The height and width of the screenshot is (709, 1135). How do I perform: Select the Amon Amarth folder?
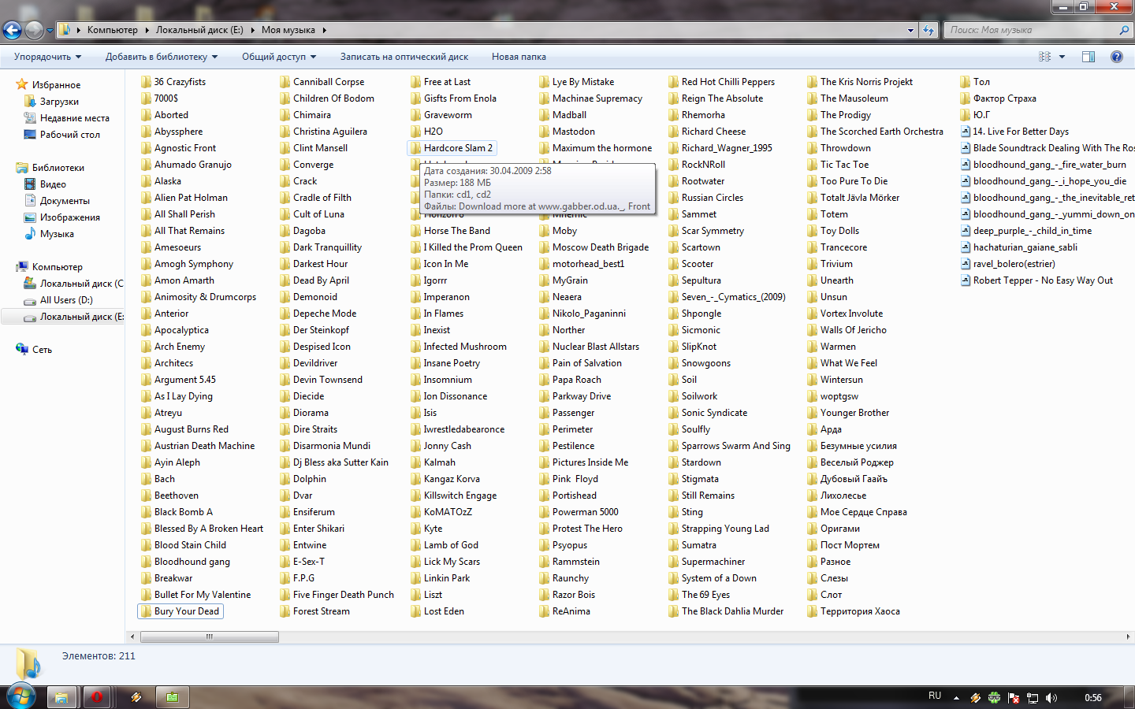(178, 280)
